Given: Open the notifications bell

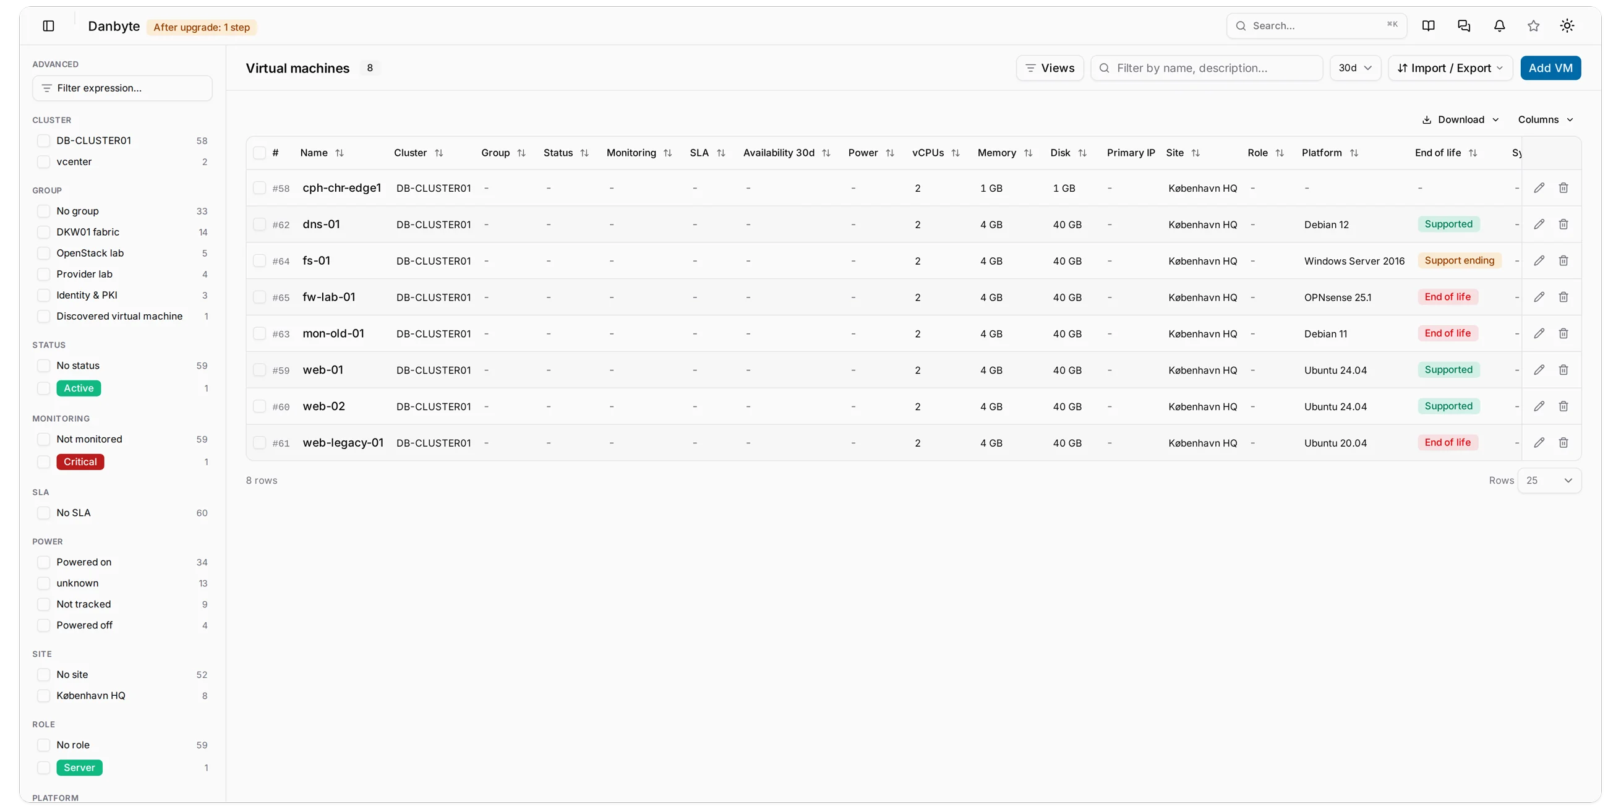Looking at the screenshot, I should (x=1499, y=25).
